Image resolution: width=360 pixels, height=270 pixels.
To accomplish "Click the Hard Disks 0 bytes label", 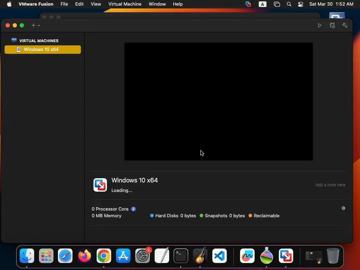I will (176, 216).
